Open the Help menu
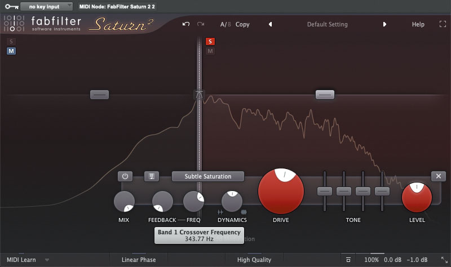 (x=418, y=24)
